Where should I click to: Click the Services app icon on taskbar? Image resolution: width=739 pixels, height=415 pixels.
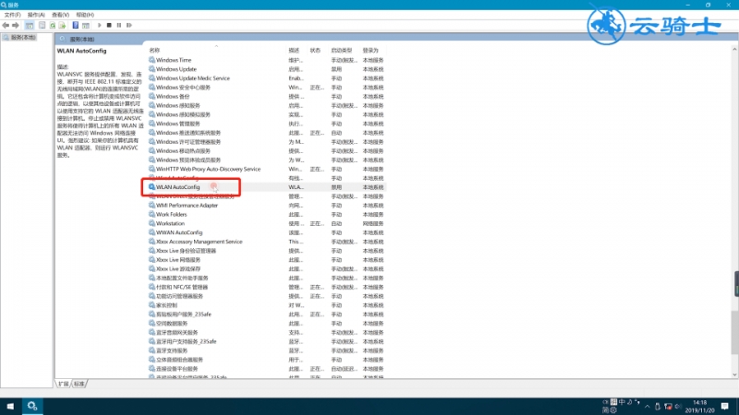(32, 406)
